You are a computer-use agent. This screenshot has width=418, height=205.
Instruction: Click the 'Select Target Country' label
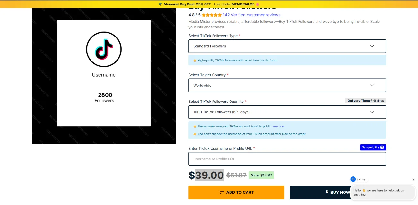[x=207, y=75]
